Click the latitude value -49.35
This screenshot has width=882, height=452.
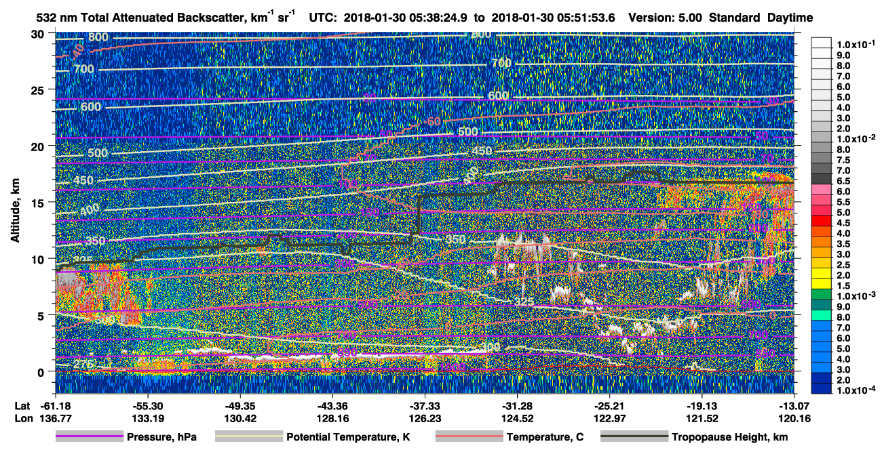tap(240, 405)
